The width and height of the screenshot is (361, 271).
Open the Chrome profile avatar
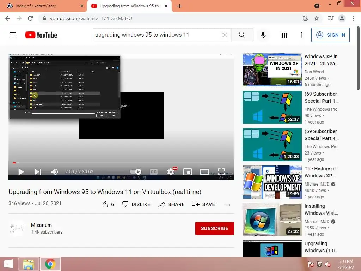tap(342, 18)
